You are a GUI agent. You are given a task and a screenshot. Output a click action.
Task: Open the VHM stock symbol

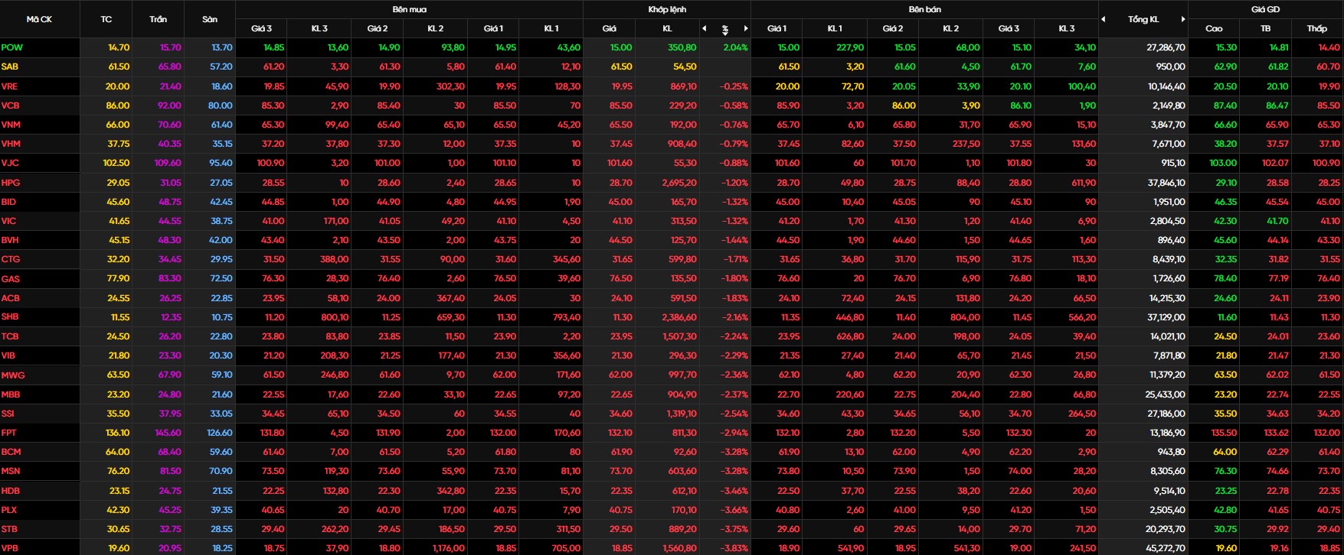coord(11,144)
